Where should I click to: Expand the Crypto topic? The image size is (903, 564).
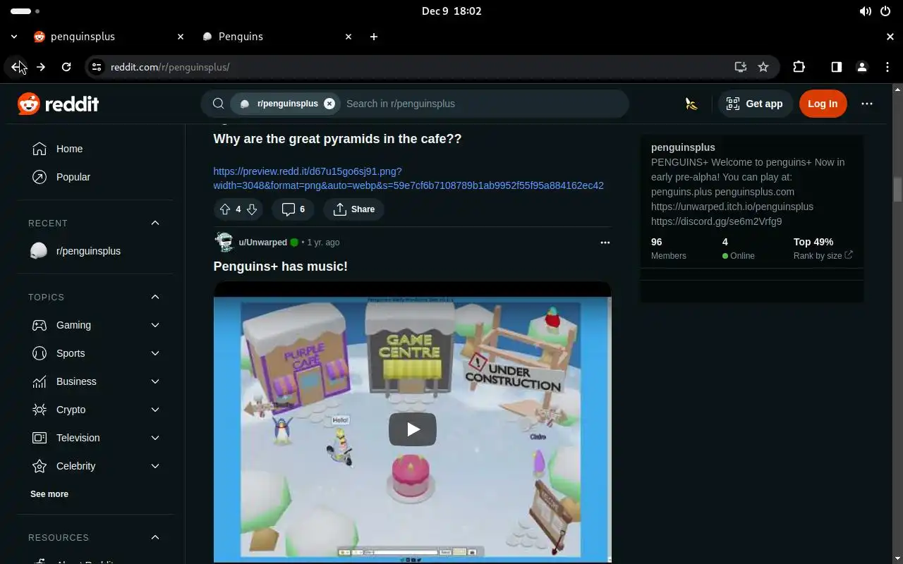click(x=155, y=410)
